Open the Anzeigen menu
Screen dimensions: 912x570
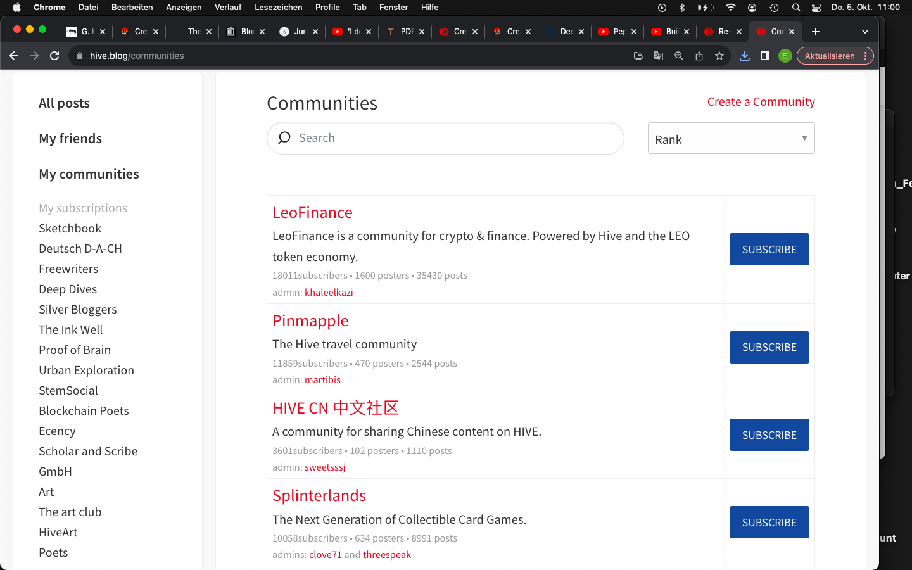184,7
